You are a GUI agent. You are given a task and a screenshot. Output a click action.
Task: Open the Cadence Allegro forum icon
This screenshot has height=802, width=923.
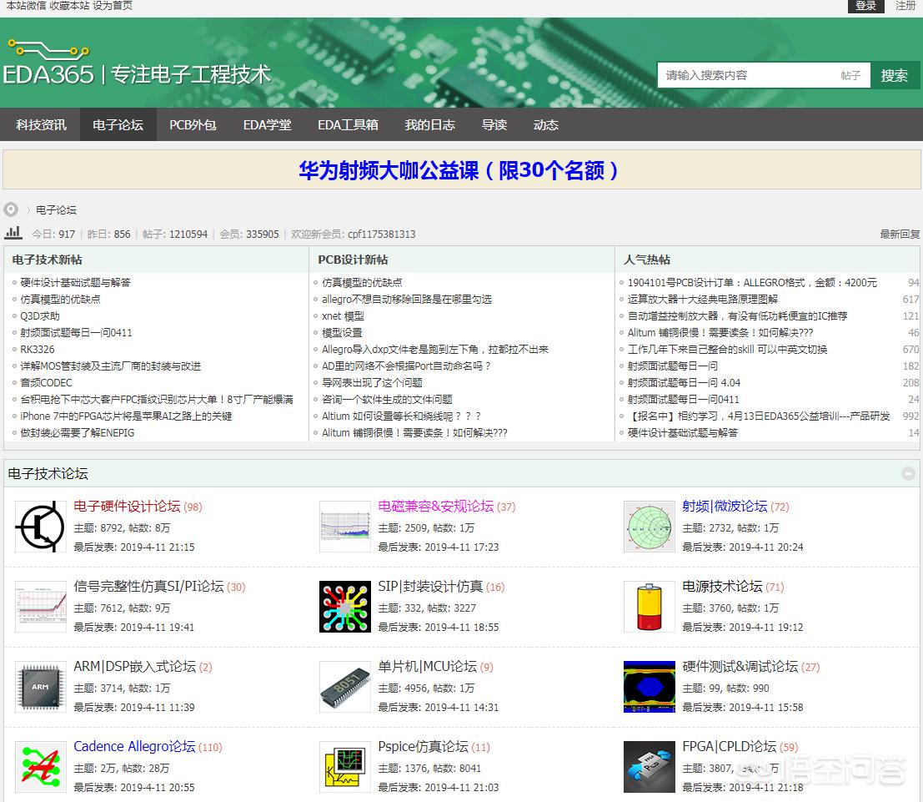tap(41, 767)
